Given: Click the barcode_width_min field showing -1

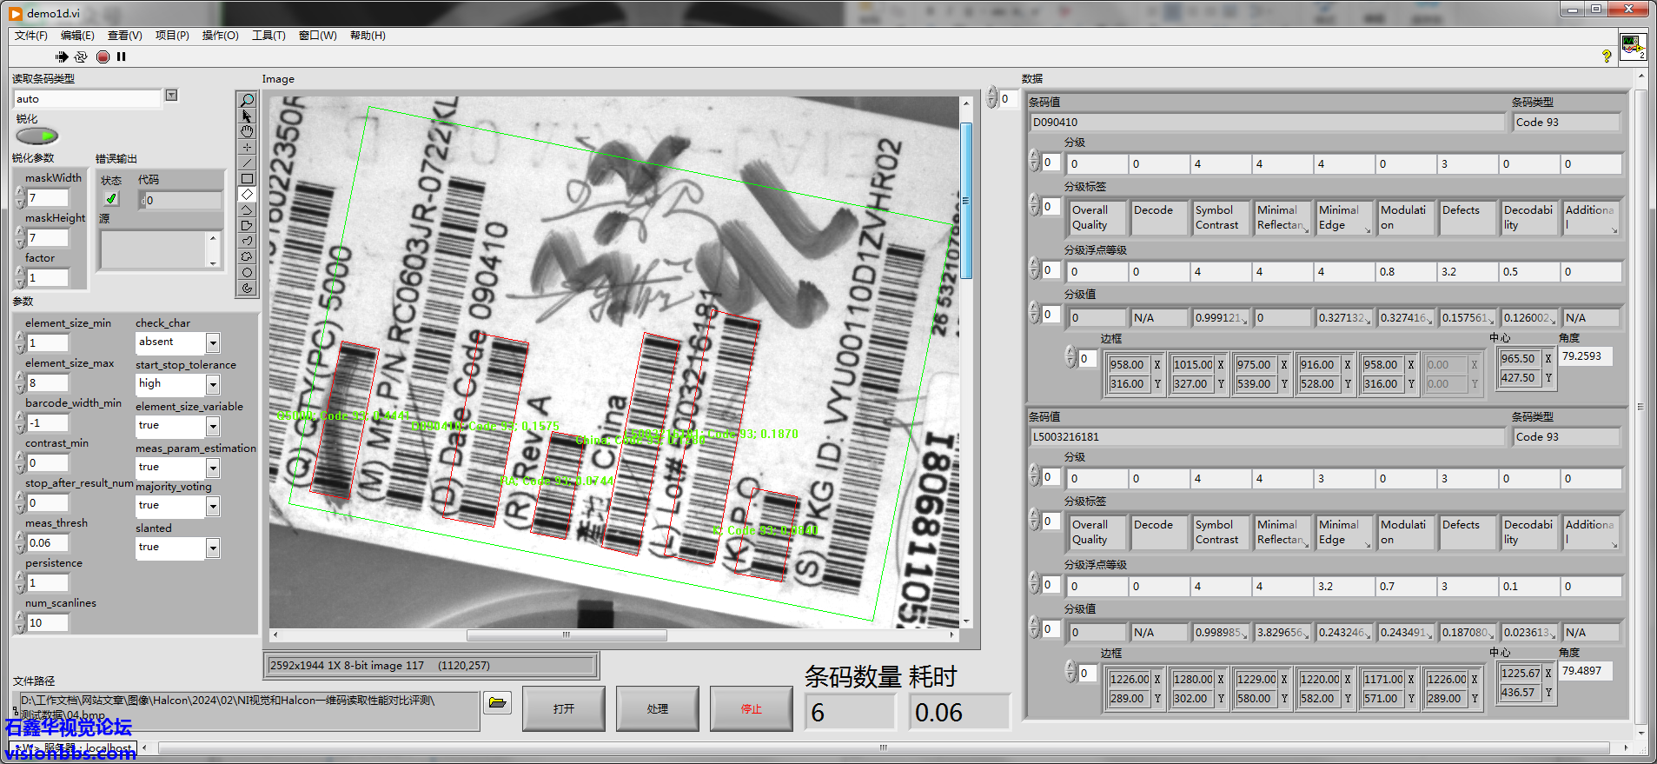Looking at the screenshot, I should click(x=48, y=423).
